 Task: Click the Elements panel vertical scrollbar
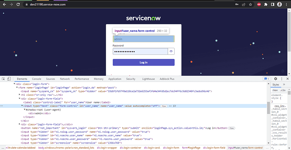point(268,108)
